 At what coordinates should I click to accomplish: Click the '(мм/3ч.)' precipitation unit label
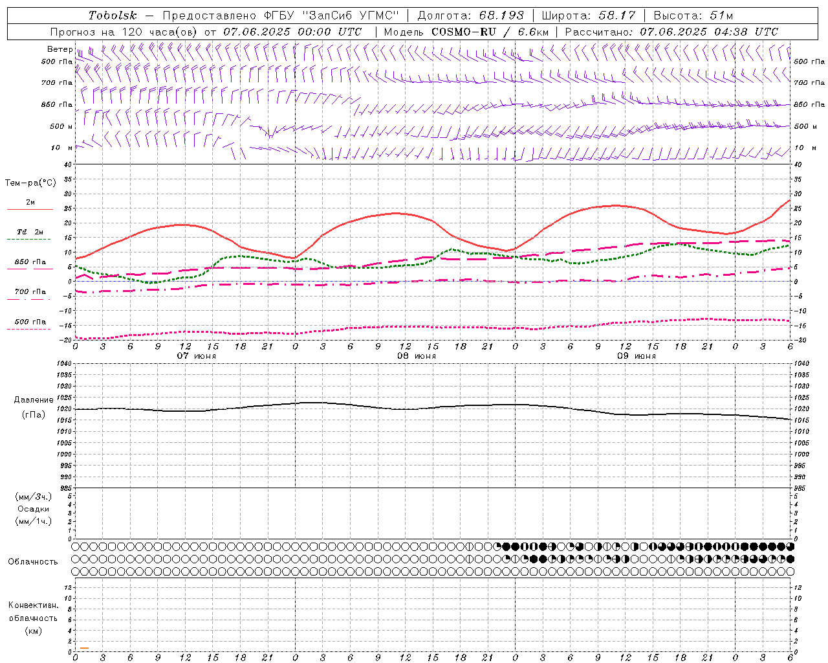34,497
